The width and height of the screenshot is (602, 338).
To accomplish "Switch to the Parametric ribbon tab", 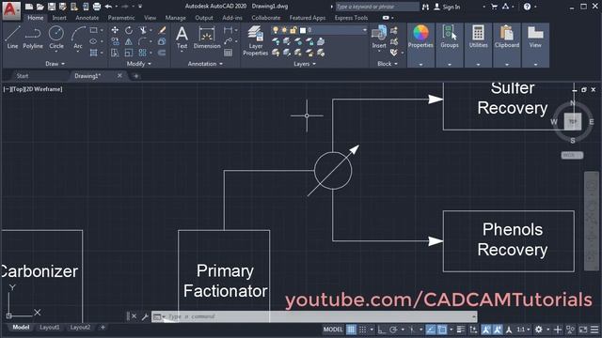I will coord(121,18).
